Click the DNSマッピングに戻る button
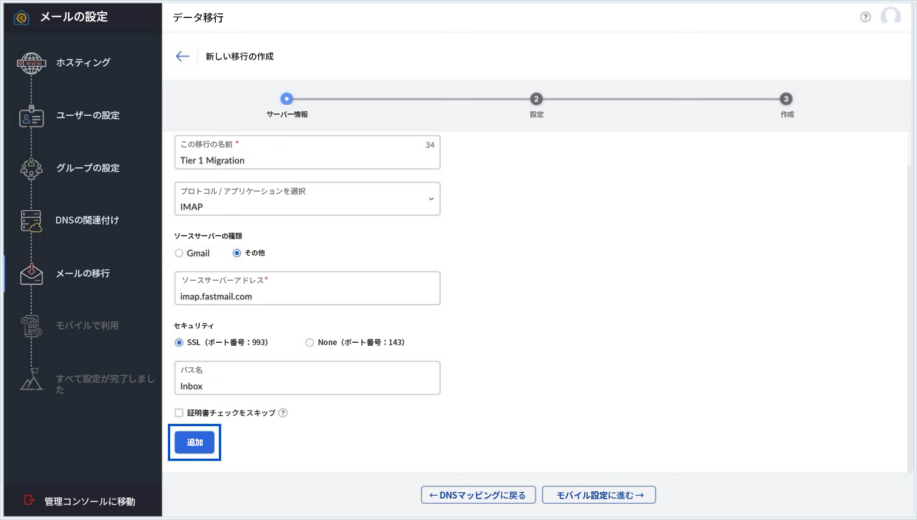This screenshot has height=520, width=917. 478,495
